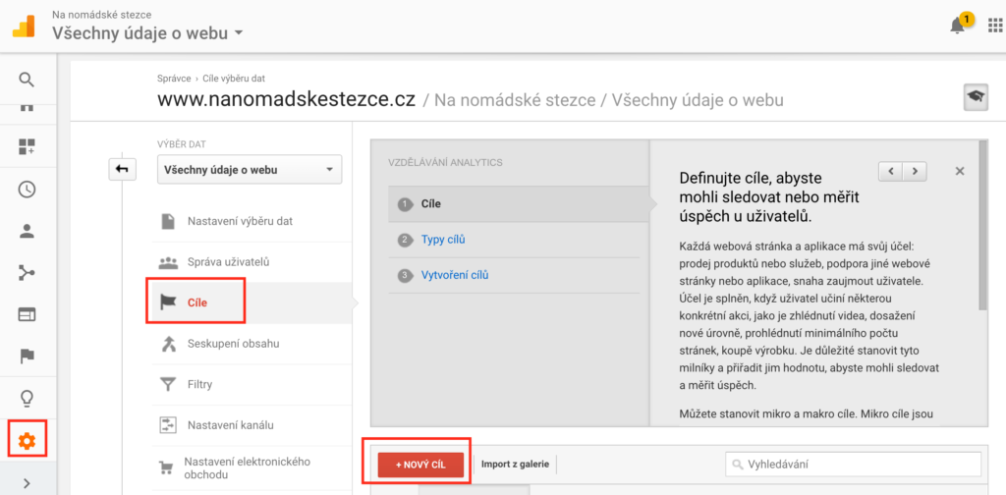
Task: Open Audience person icon in sidebar
Action: pos(28,232)
